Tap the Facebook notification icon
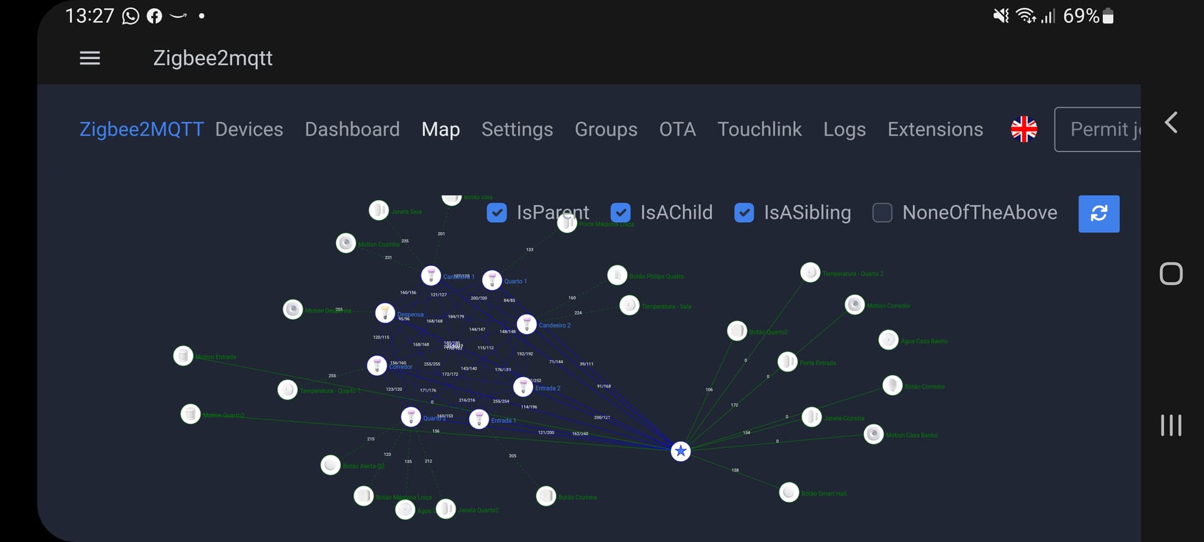 click(154, 16)
